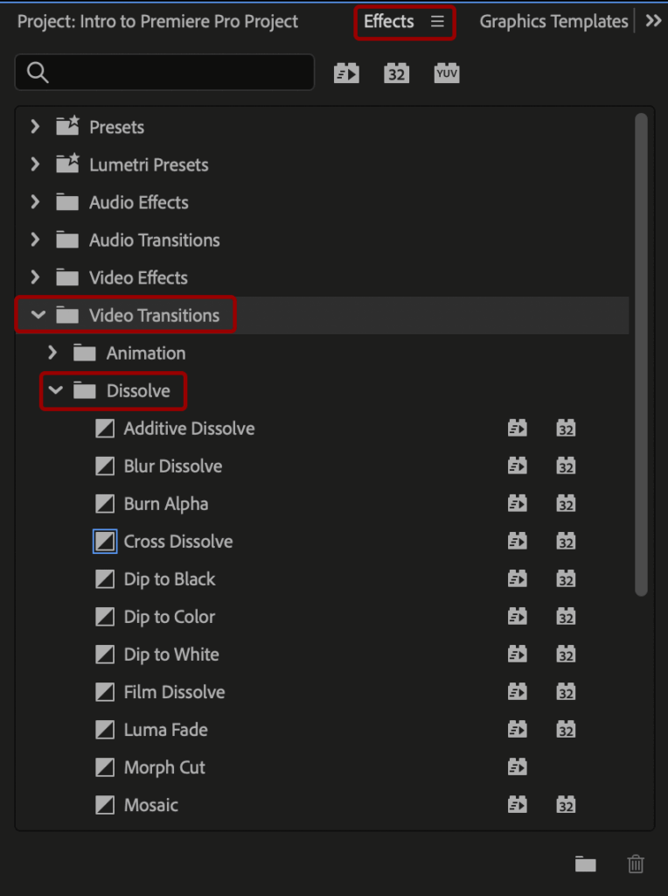
Task: Click Dip to Black's accelerated badge
Action: (518, 579)
